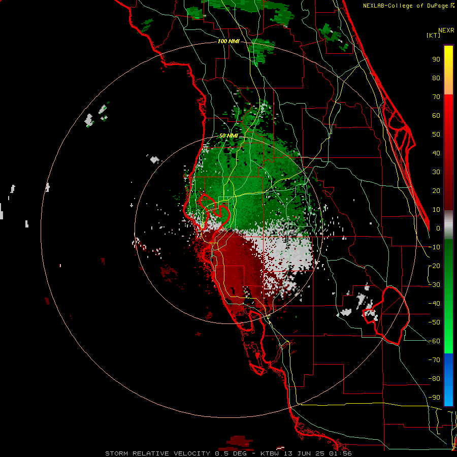457x457 pixels.
Task: Click the "-50" value on the velocity scale
Action: pos(434,322)
